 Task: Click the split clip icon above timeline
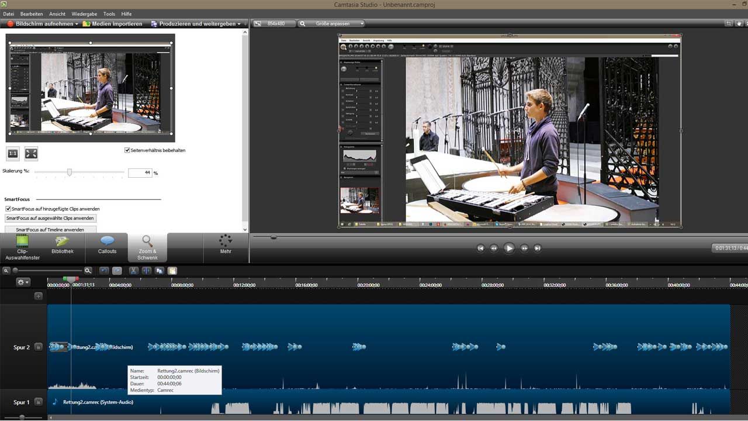click(146, 271)
